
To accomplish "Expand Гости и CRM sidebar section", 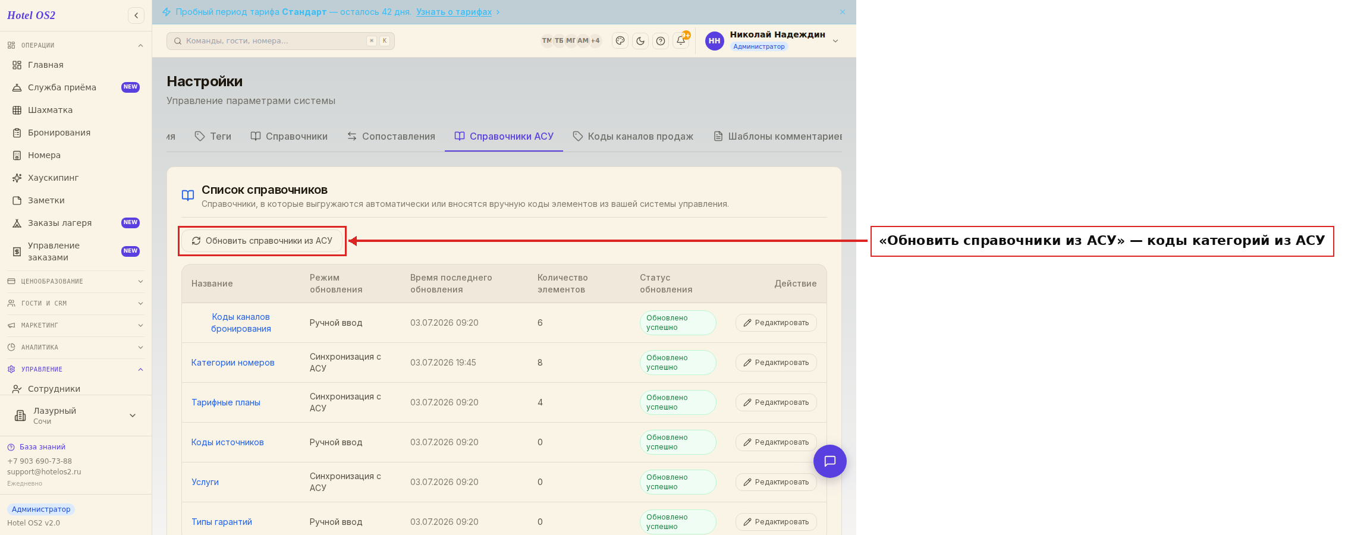I will [76, 303].
